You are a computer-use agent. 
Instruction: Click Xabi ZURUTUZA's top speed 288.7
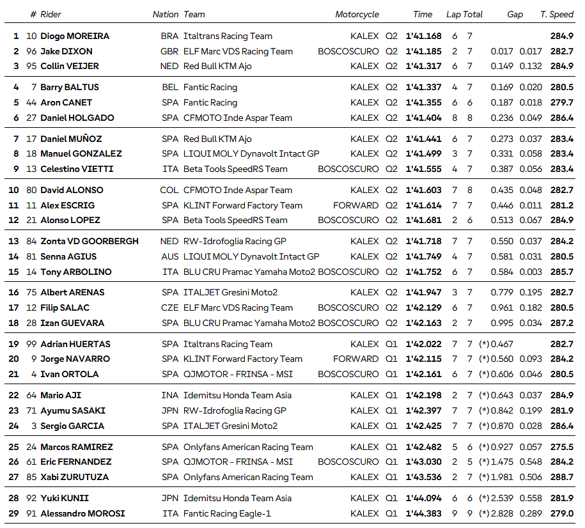point(562,477)
